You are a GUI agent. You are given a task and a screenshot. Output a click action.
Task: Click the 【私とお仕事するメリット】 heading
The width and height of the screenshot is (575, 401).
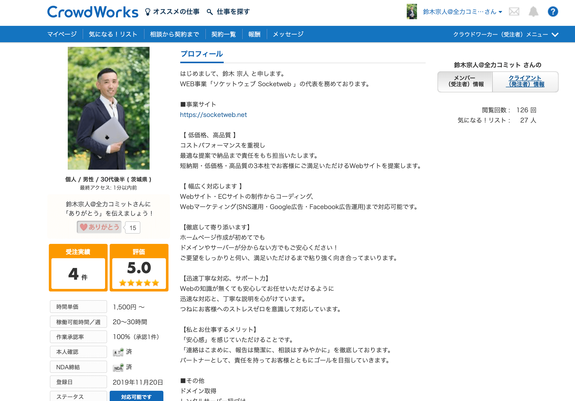[x=219, y=330]
